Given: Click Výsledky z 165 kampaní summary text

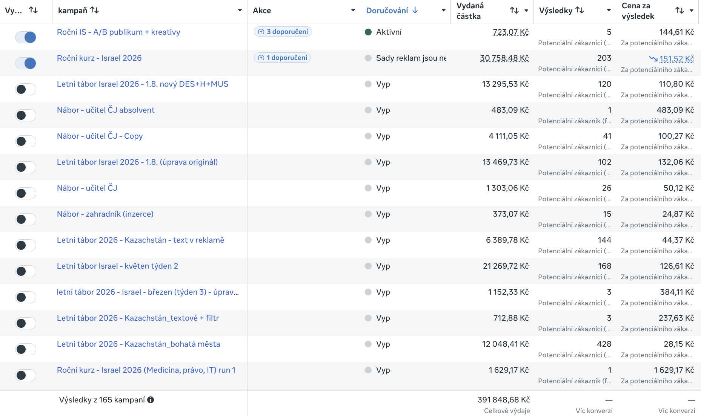Looking at the screenshot, I should [x=102, y=400].
